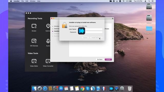The image size is (164, 92).
Task: Open AirPlay display menu bar icon
Action: tap(117, 1)
